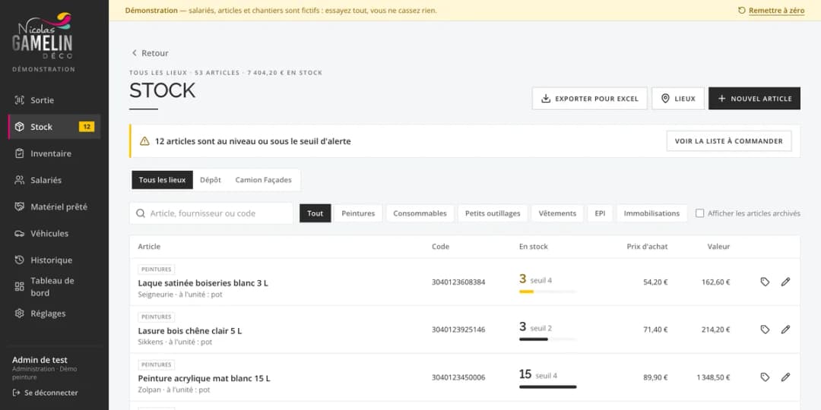Click the back chevron next to Retour
The height and width of the screenshot is (410, 821).
click(x=135, y=53)
